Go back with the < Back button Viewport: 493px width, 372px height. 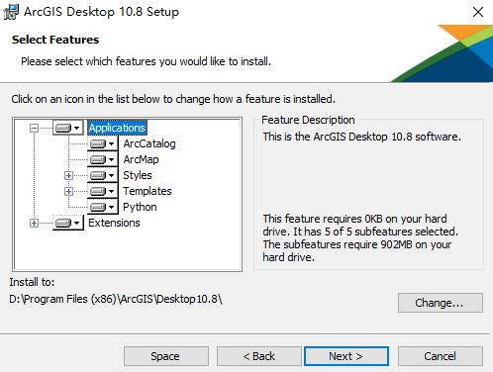pyautogui.click(x=259, y=356)
